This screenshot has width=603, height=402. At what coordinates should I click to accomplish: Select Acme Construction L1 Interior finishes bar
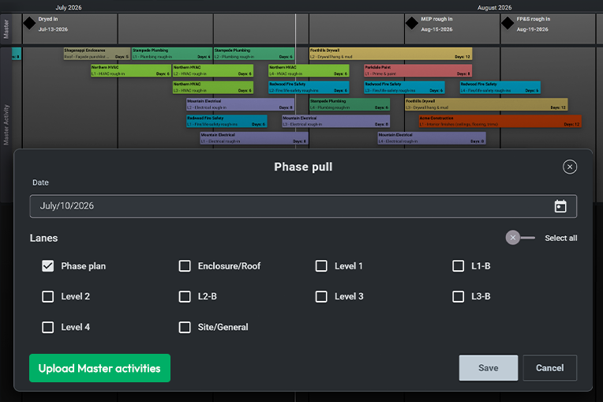click(x=500, y=121)
